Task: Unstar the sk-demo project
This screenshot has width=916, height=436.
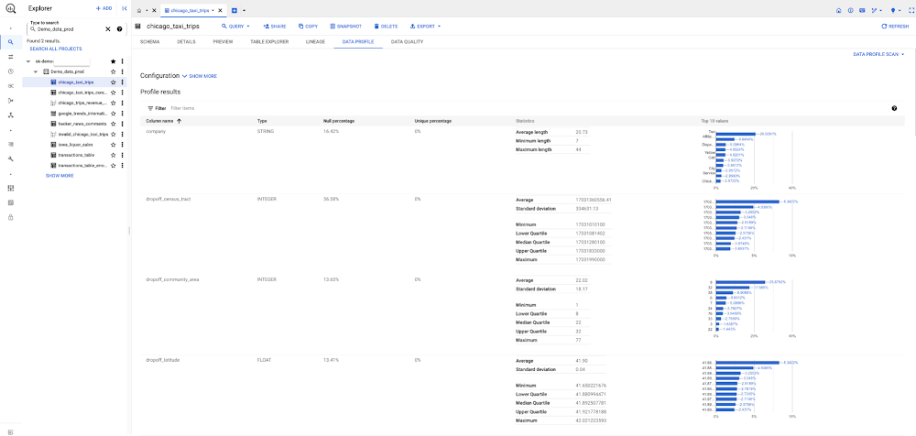Action: click(114, 61)
